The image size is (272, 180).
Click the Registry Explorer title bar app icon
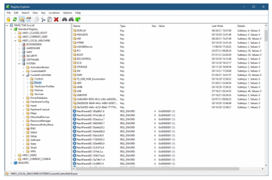click(x=7, y=7)
